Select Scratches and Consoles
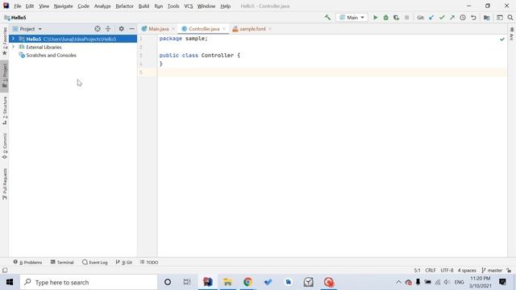Image resolution: width=516 pixels, height=290 pixels. click(x=51, y=56)
